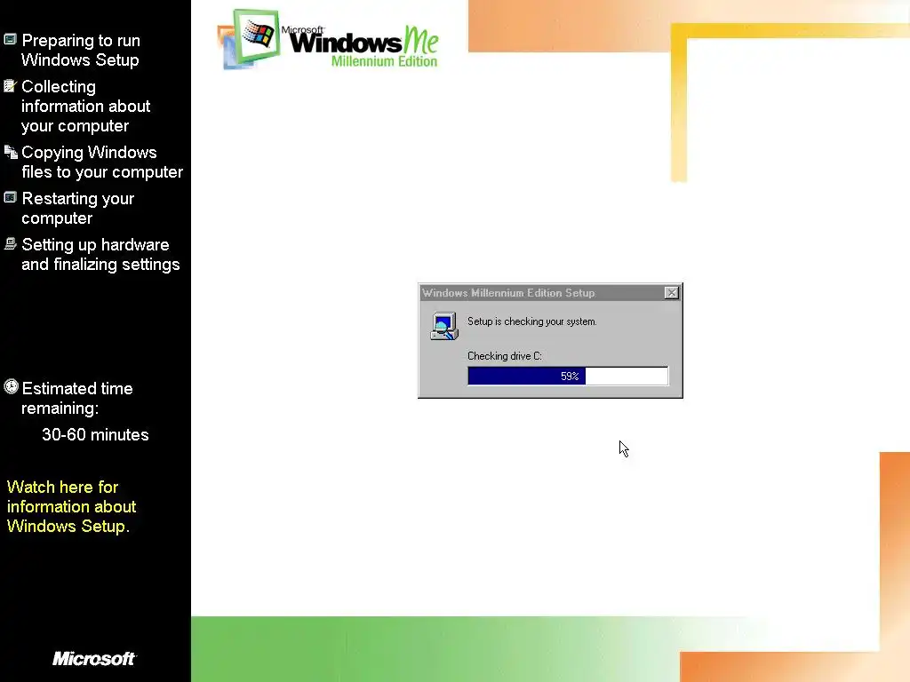Click the Preparing to run Windows Setup step icon
The width and height of the screenshot is (910, 682).
[x=10, y=39]
